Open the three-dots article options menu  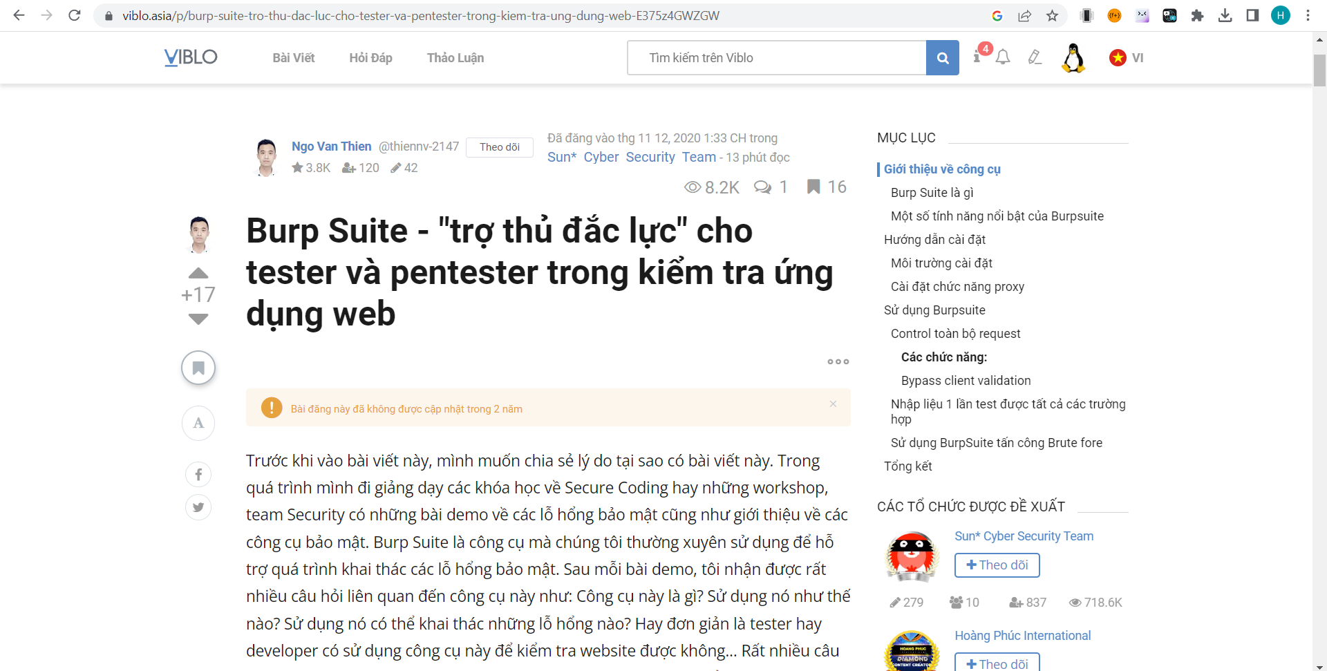pyautogui.click(x=838, y=361)
